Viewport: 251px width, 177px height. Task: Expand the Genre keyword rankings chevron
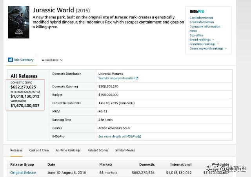226,48
